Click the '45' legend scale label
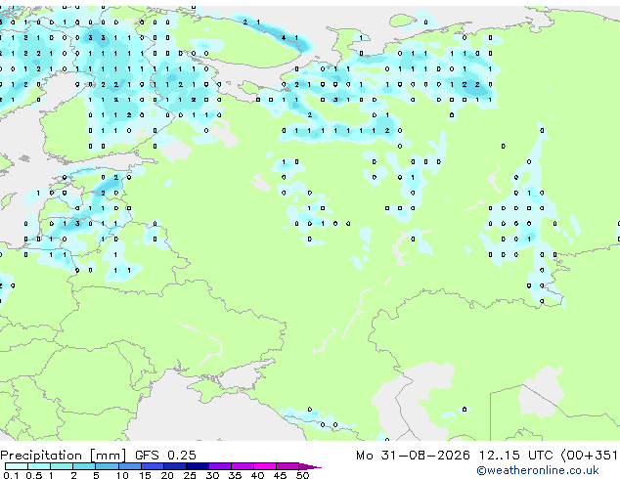This screenshot has height=479, width=620. click(x=280, y=475)
